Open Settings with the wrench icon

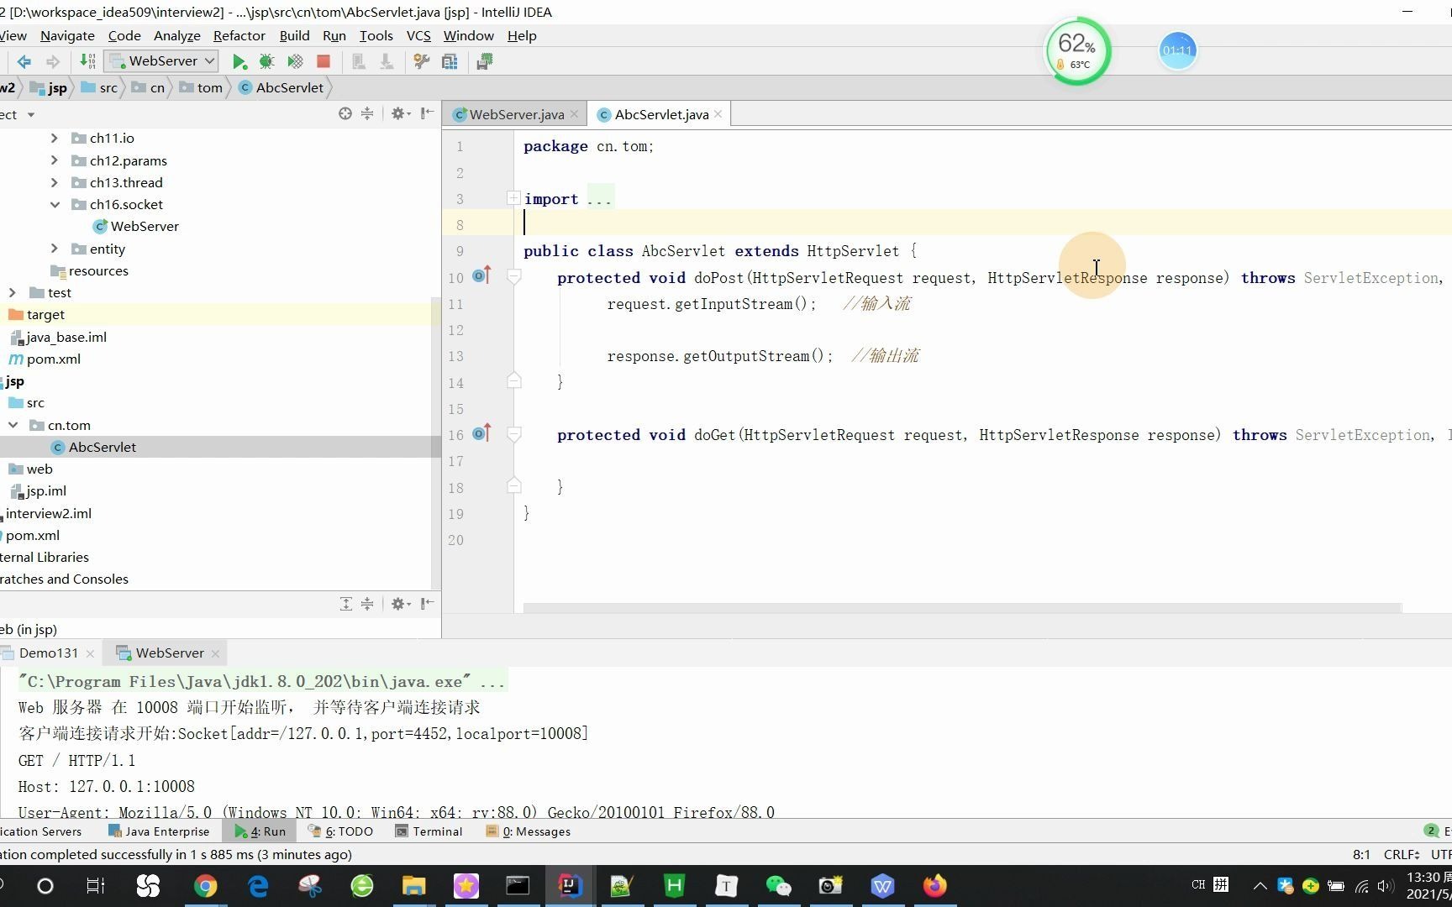(422, 61)
